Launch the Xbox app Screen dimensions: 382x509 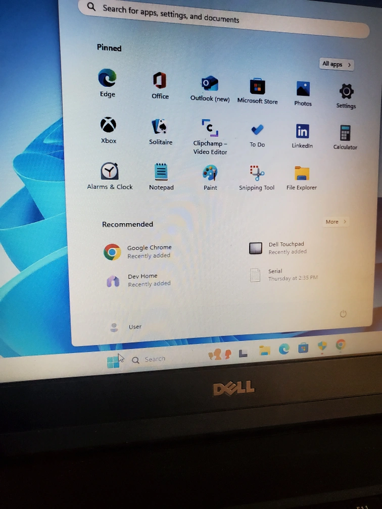click(x=108, y=126)
